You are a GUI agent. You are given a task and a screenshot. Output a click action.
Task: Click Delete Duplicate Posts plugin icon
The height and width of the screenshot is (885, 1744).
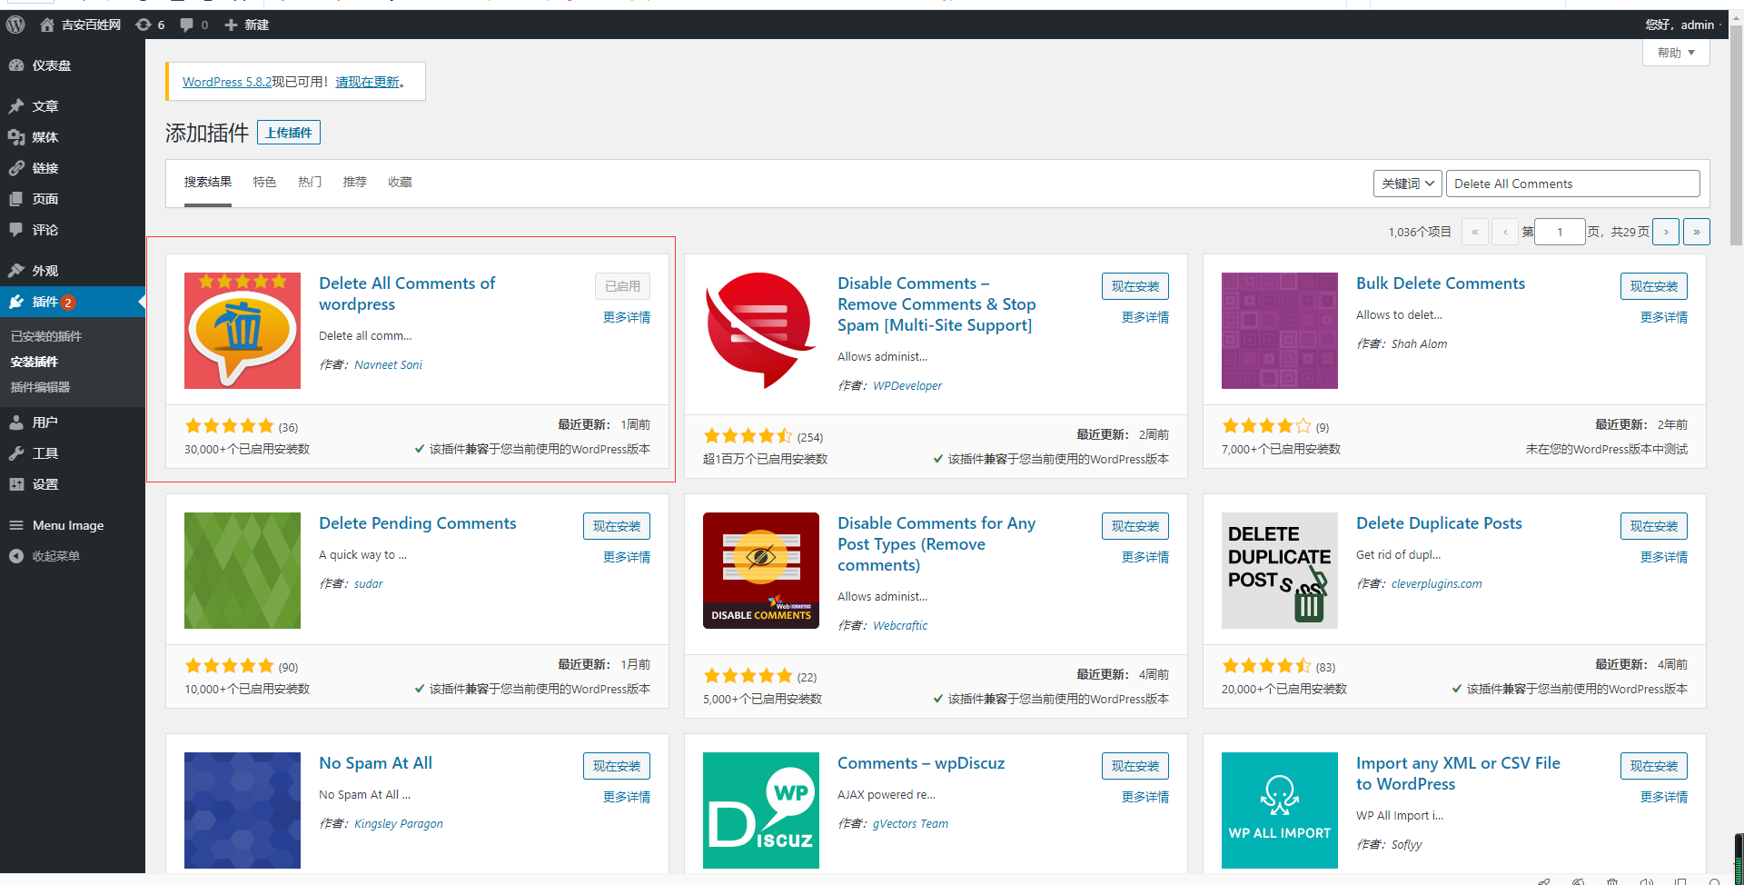tap(1280, 571)
